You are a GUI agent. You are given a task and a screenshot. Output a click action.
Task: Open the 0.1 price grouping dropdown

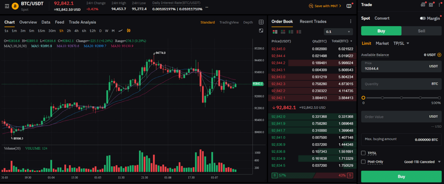(x=338, y=32)
